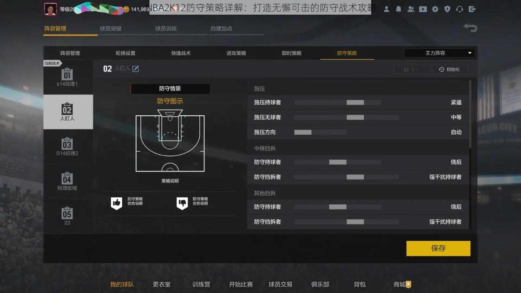The width and height of the screenshot is (521, 293).
Task: Open the 快捷战术 sub-tab
Action: 181,53
